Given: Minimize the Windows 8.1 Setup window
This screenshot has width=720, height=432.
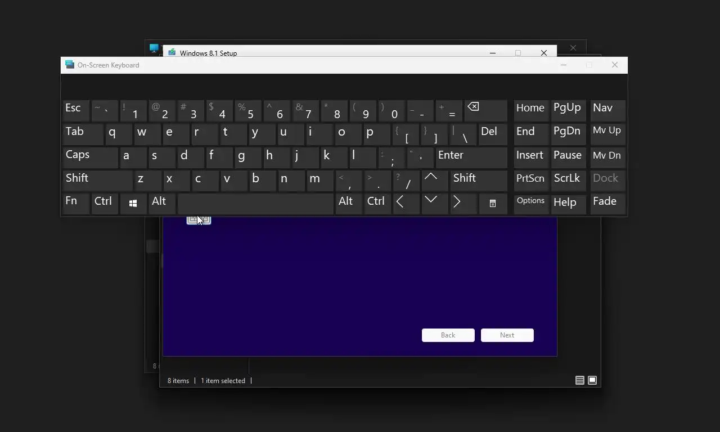Looking at the screenshot, I should [x=493, y=53].
